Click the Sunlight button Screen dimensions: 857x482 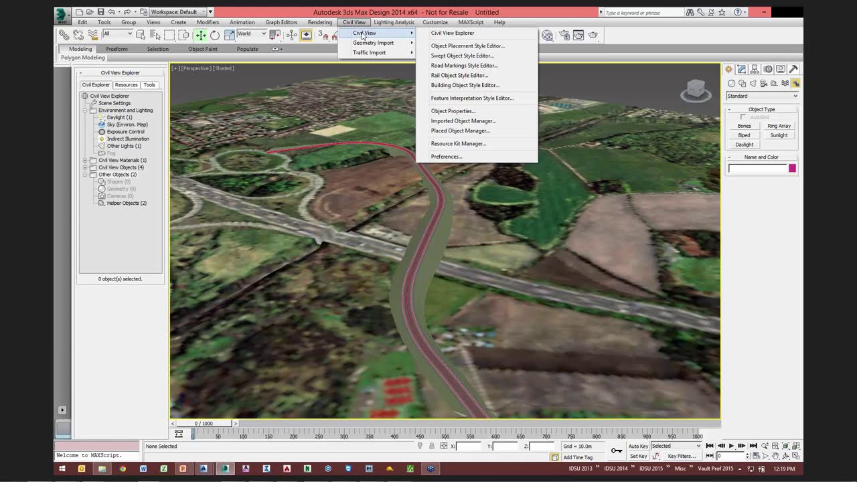pyautogui.click(x=779, y=135)
